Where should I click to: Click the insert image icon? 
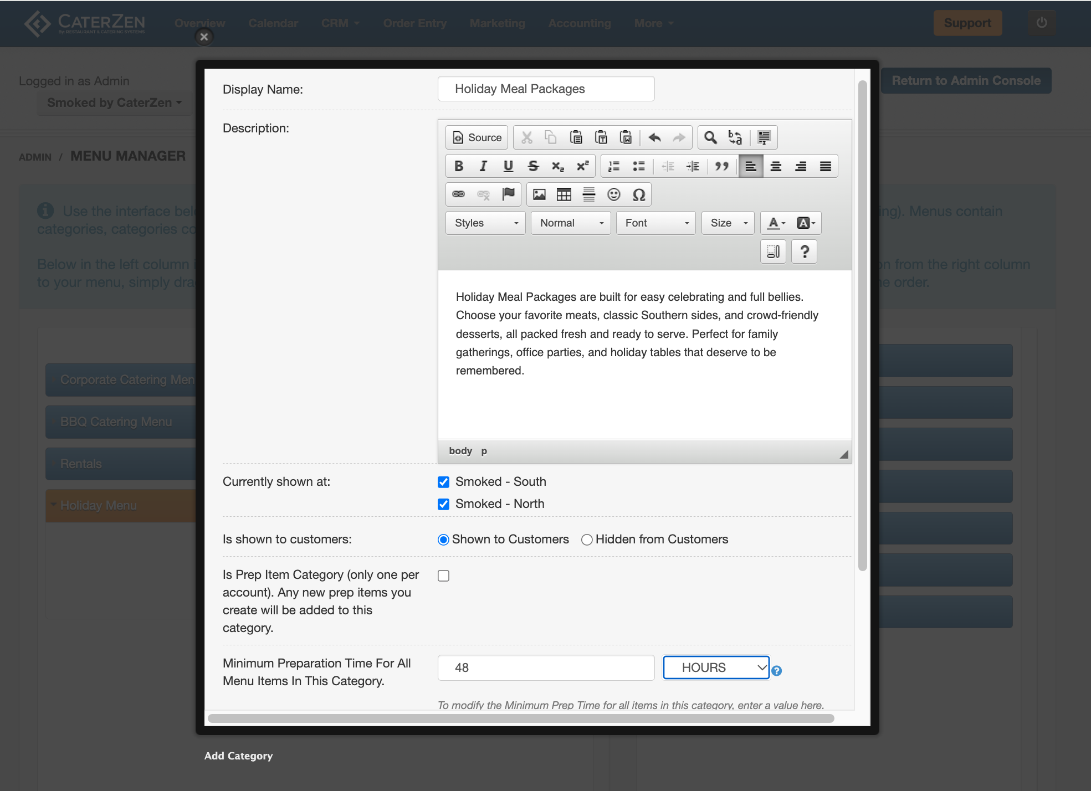[539, 194]
